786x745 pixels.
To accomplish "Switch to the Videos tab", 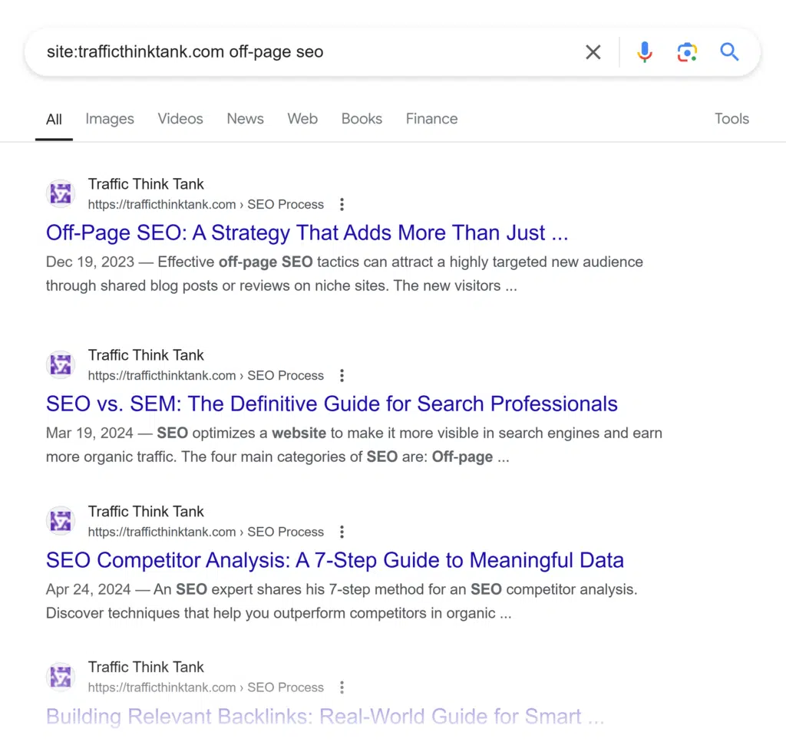I will tap(180, 119).
